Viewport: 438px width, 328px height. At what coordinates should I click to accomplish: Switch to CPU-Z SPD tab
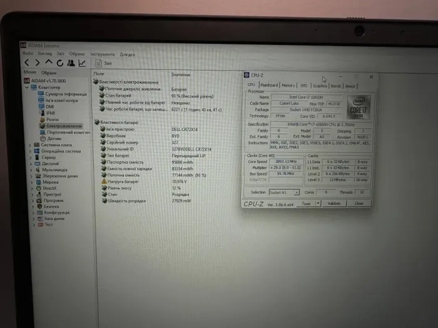[x=303, y=86]
